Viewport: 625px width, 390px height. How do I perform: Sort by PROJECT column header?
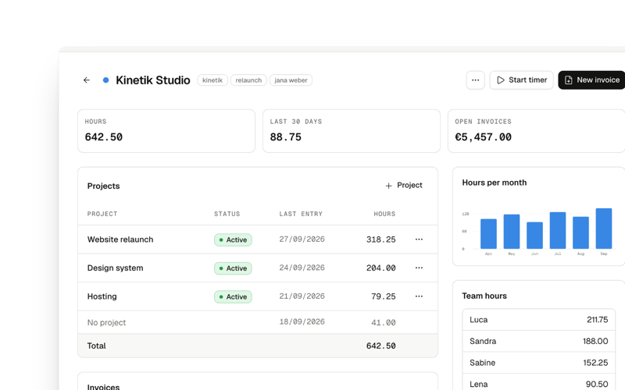102,214
